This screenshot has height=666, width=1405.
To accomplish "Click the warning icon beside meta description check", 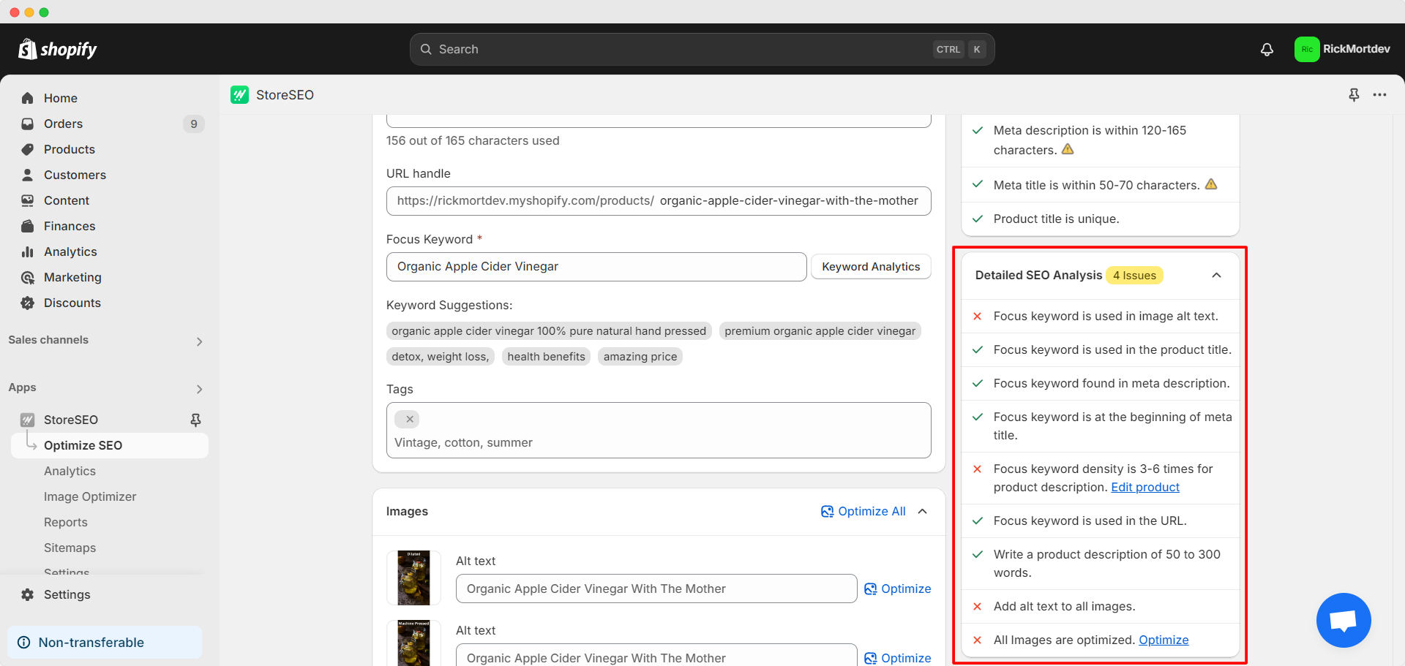I will (x=1068, y=149).
